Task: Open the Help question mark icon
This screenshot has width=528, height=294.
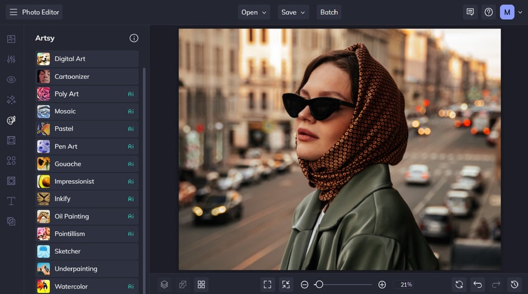Action: pyautogui.click(x=488, y=12)
